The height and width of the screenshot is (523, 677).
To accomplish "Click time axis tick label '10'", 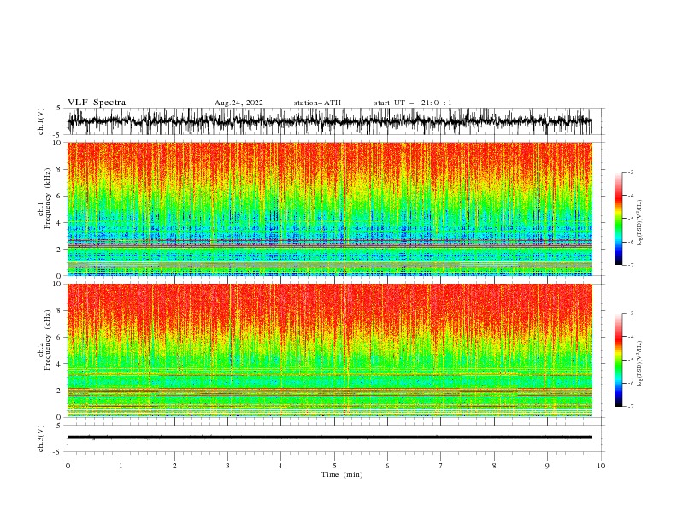I will [601, 466].
